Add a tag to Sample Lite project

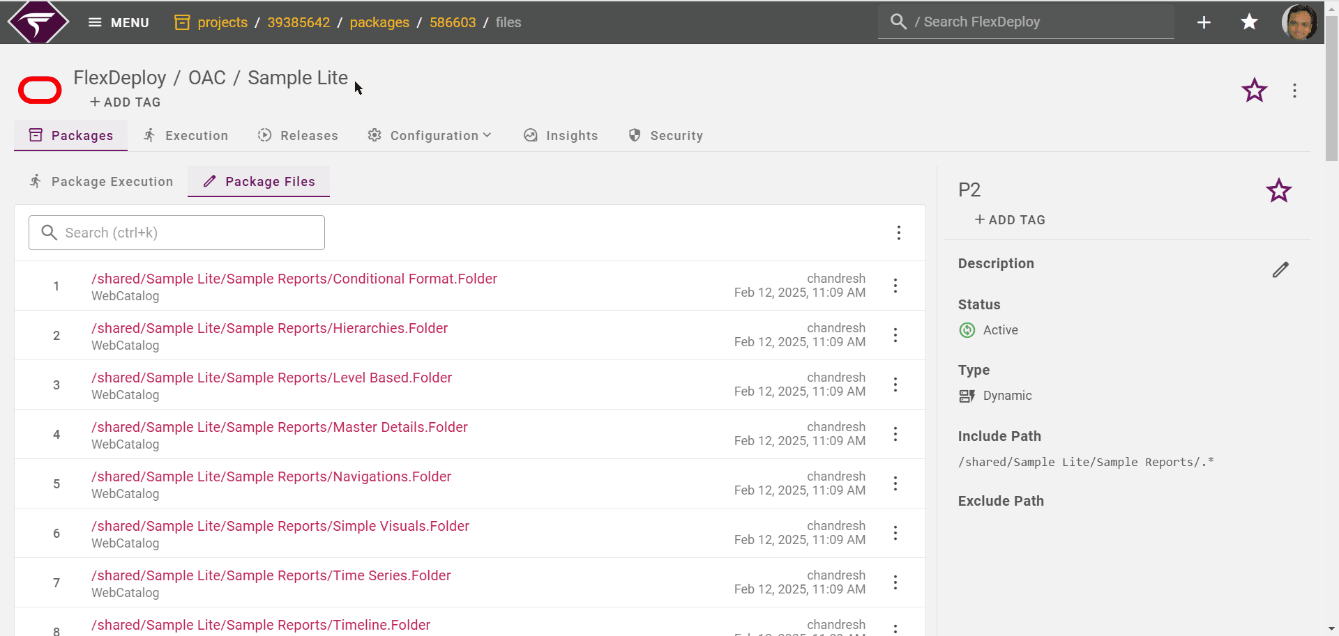pyautogui.click(x=126, y=102)
